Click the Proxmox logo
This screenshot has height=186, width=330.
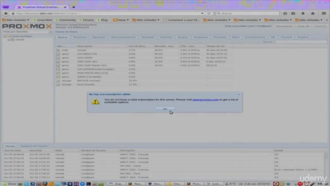point(27,26)
